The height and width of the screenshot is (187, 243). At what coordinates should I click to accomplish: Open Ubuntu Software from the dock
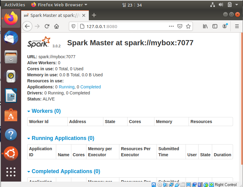tap(11, 115)
